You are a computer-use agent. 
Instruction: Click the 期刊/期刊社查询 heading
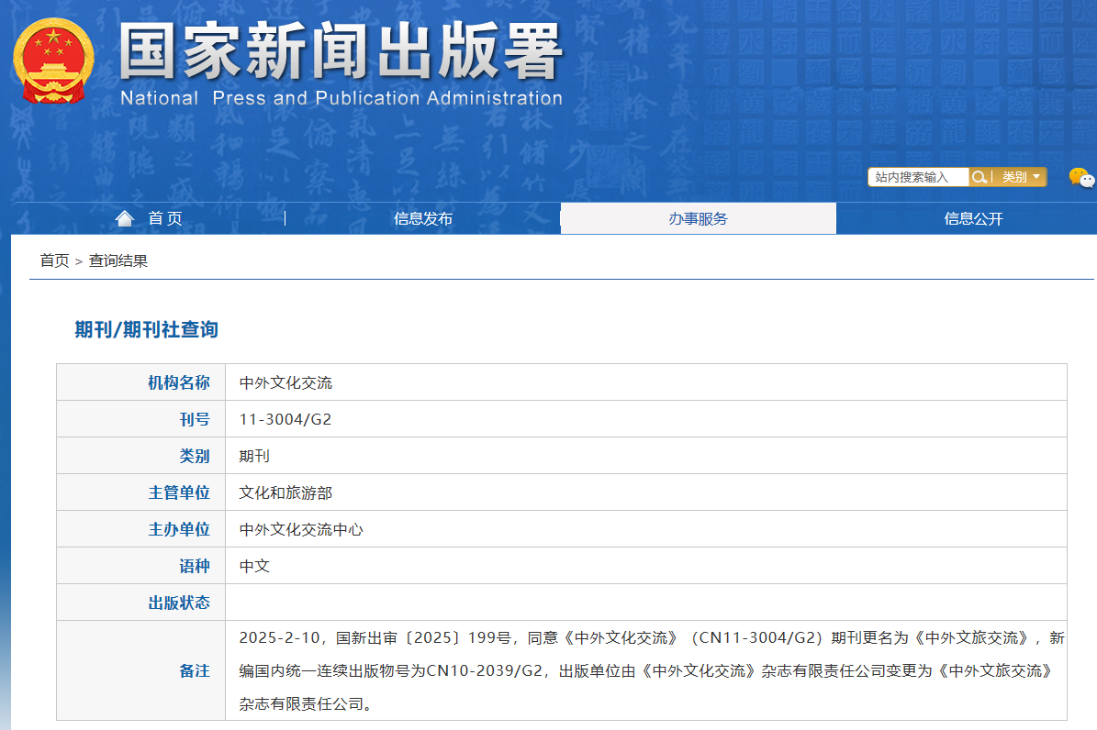click(x=146, y=329)
